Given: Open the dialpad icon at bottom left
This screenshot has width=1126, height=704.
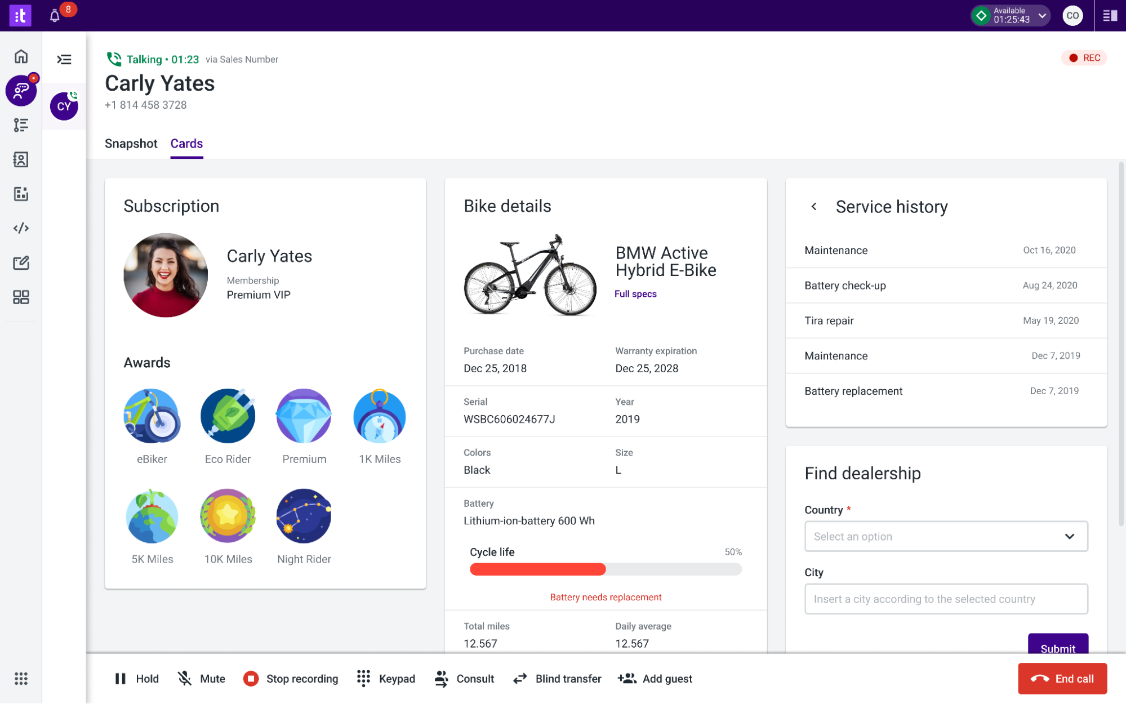Looking at the screenshot, I should pyautogui.click(x=21, y=679).
